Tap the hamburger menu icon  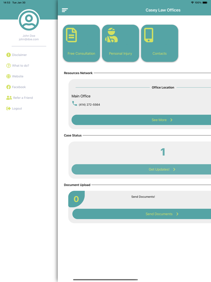(65, 10)
